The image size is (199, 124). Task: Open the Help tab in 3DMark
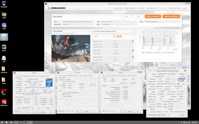point(185,8)
